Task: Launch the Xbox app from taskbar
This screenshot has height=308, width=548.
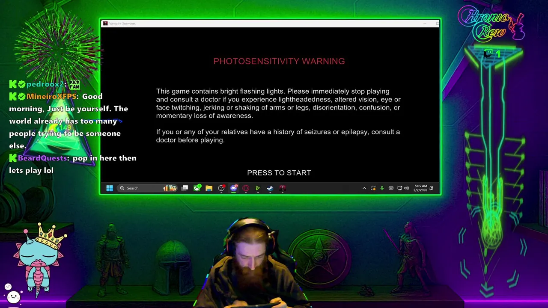Action: click(197, 188)
